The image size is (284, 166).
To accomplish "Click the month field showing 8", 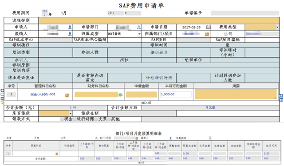I will (133, 13).
